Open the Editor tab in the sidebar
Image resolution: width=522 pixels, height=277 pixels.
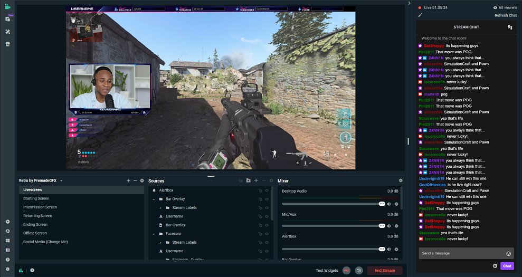click(8, 7)
